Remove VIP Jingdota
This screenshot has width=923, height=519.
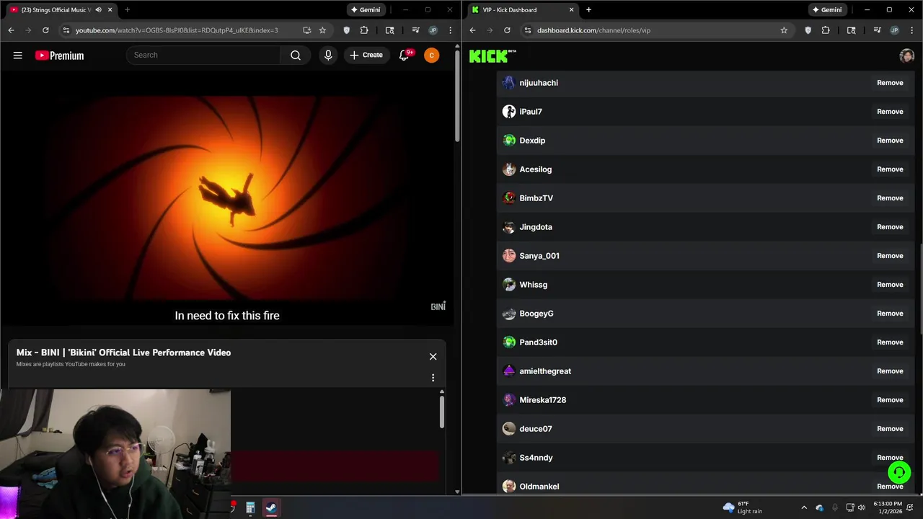(890, 227)
